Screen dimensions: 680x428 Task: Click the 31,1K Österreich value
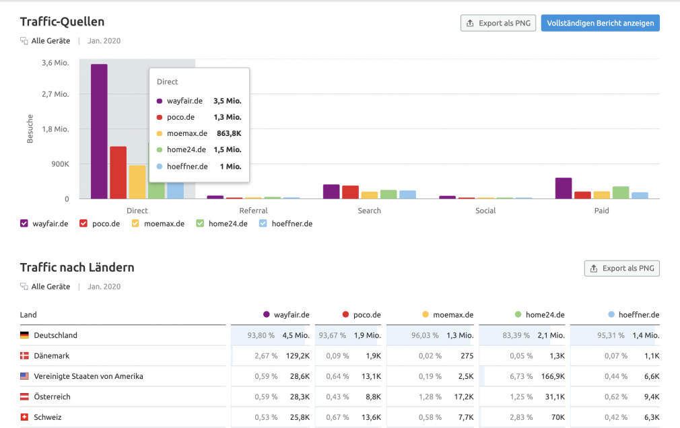point(555,396)
